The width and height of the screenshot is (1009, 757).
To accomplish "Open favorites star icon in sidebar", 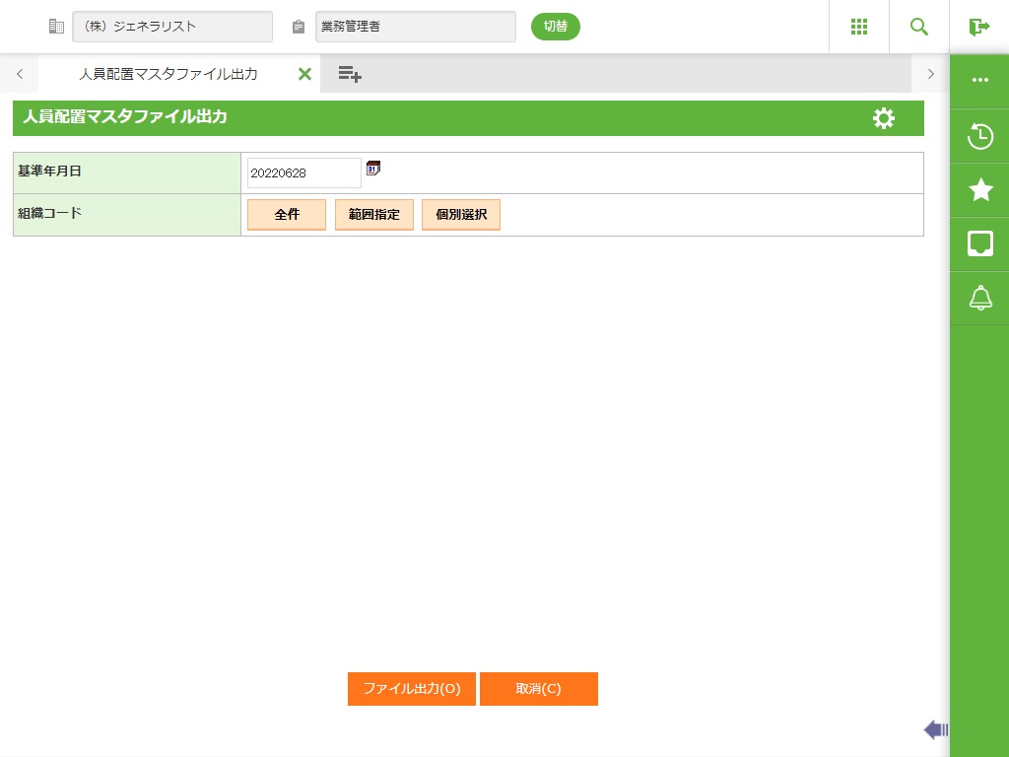I will coord(980,190).
